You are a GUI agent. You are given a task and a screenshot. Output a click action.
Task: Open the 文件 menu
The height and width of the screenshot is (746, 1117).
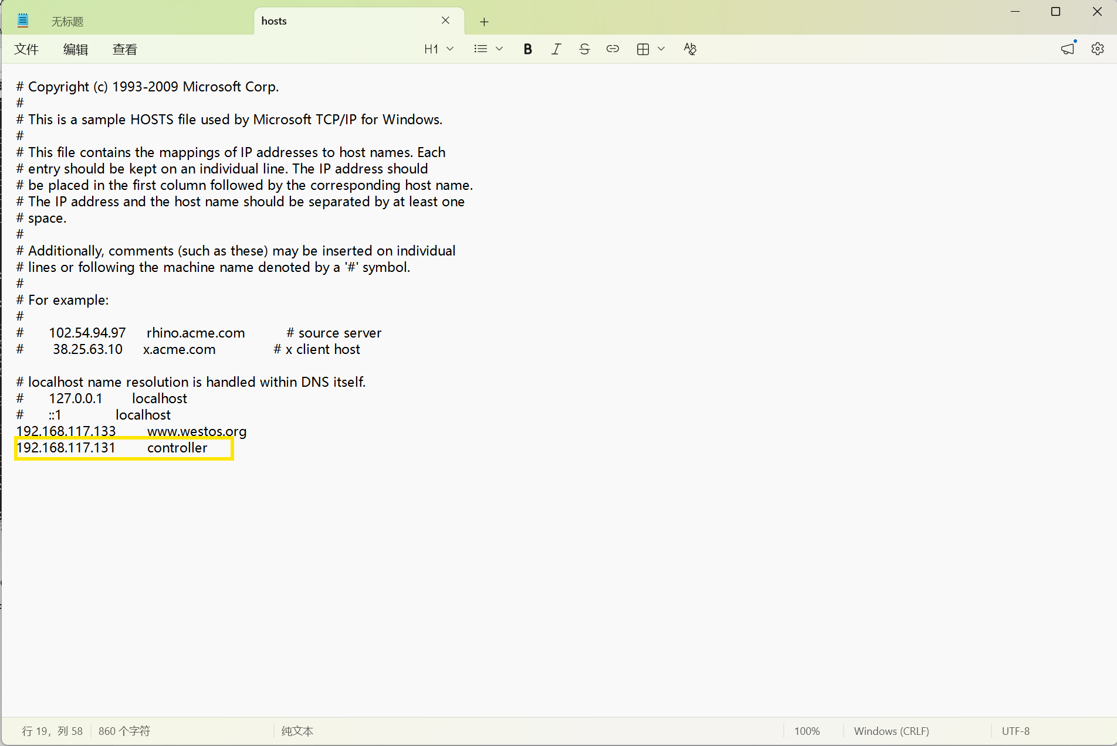[26, 49]
